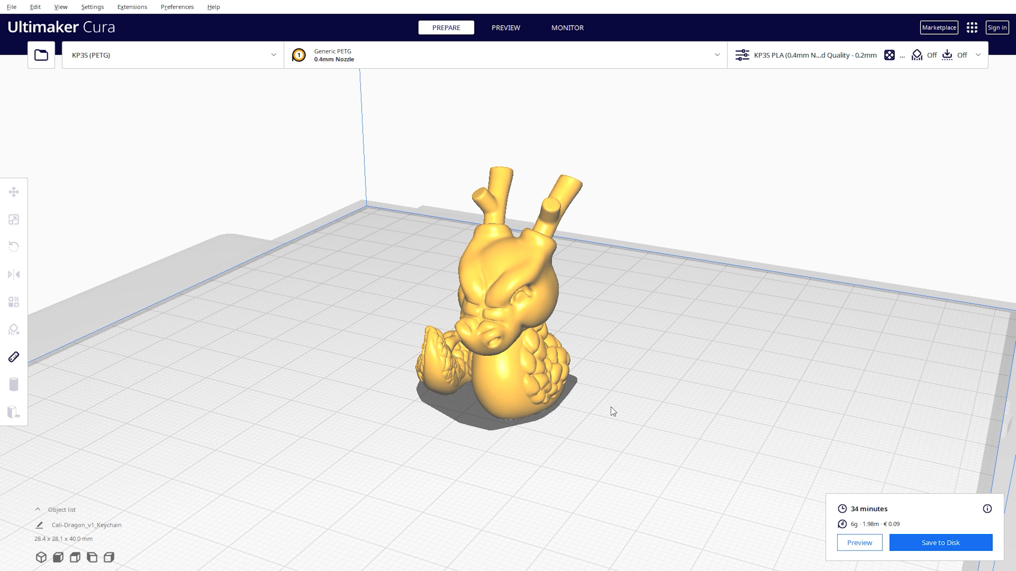Show print time info details icon

pyautogui.click(x=987, y=509)
